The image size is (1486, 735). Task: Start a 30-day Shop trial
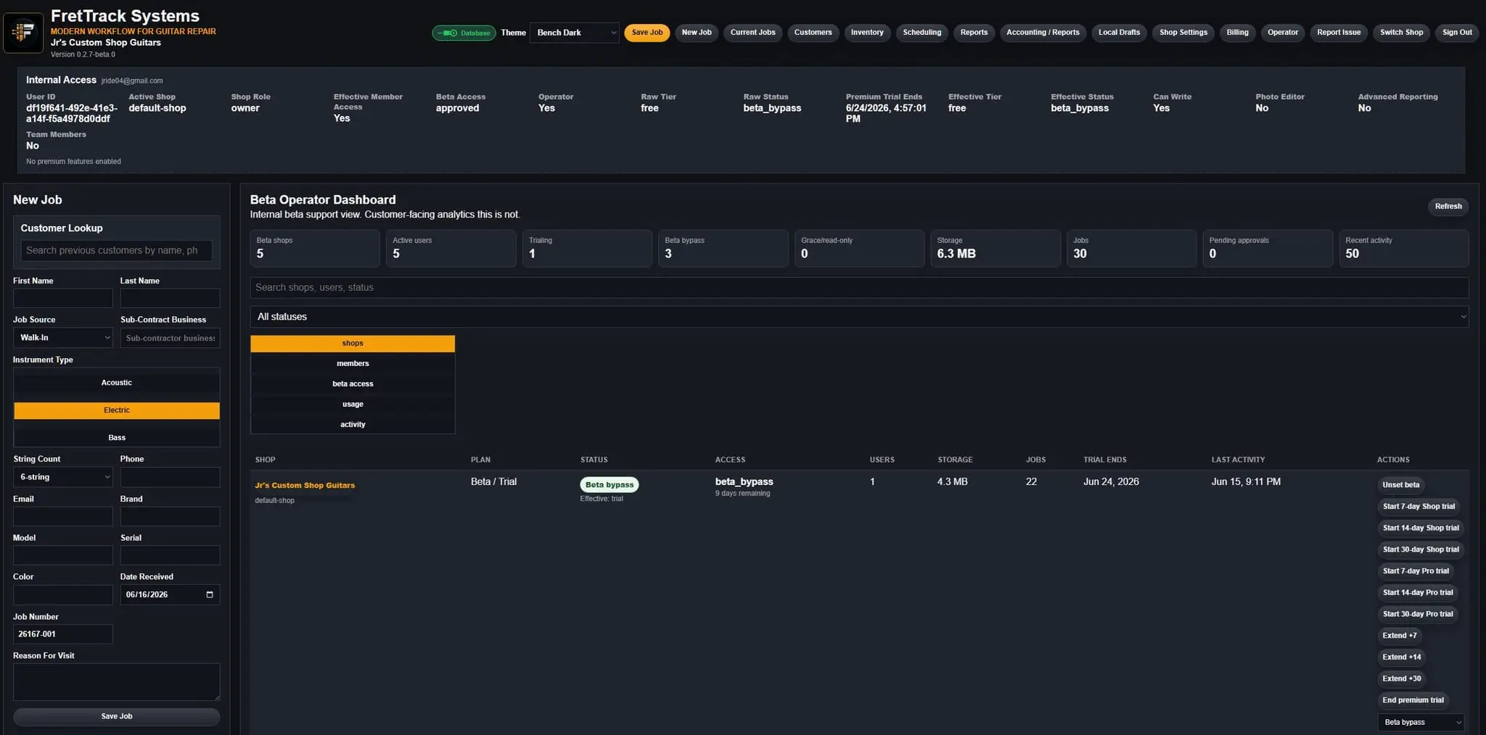(1421, 549)
